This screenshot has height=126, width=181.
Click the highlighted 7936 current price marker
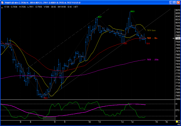[x=178, y=38]
